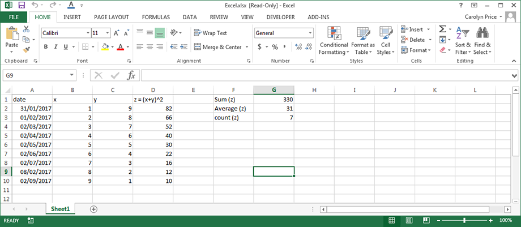Apply percent style to the cell

[275, 47]
